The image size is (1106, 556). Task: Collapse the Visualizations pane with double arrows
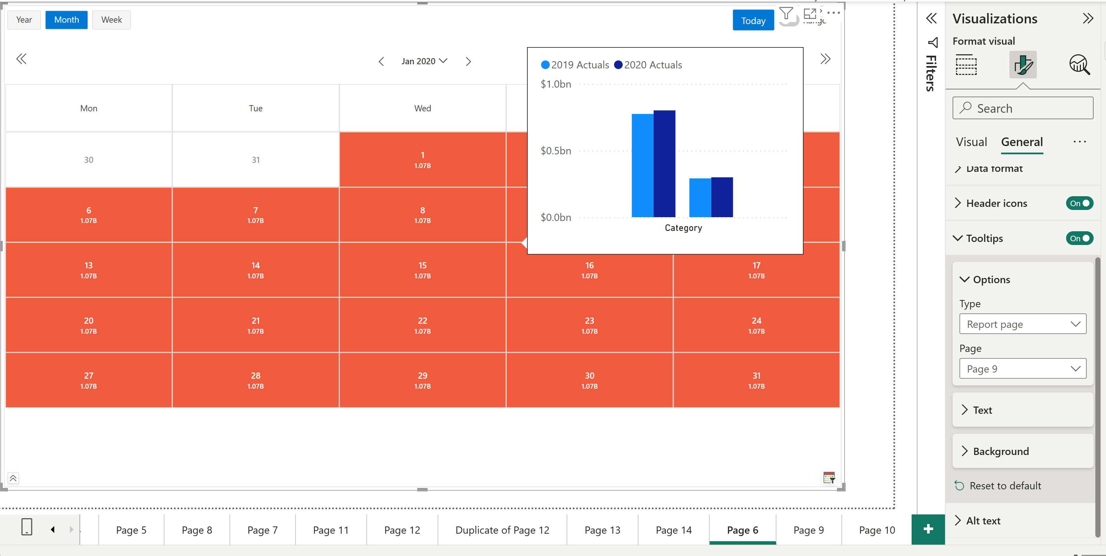[1087, 19]
